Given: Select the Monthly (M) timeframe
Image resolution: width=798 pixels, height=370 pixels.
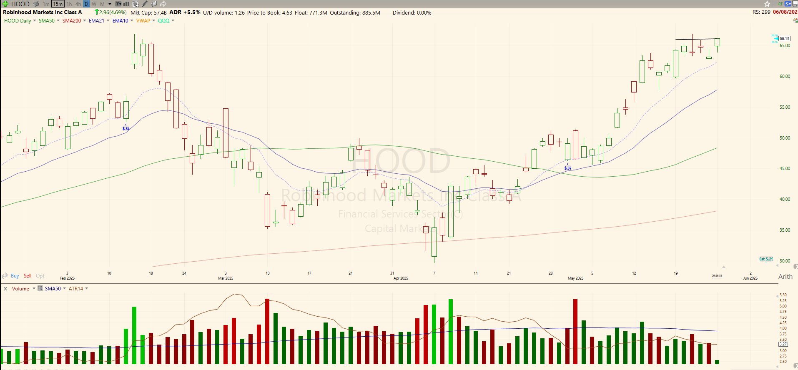Looking at the screenshot, I should coord(102,4).
